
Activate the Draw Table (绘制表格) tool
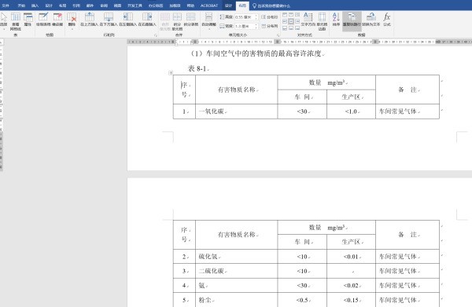43,19
